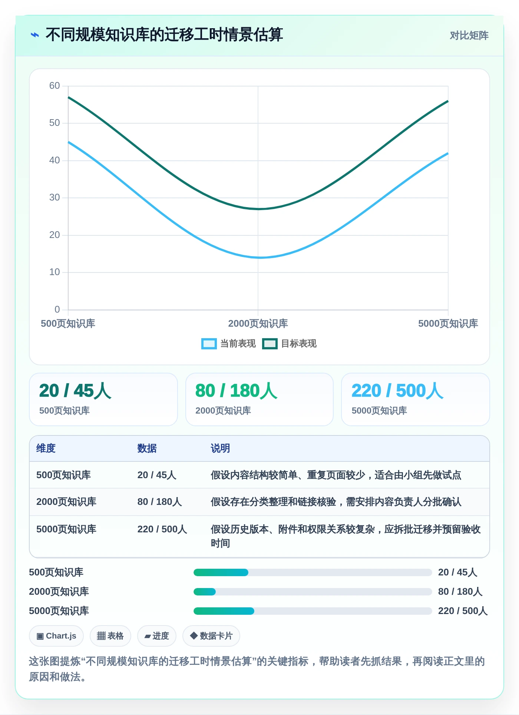Click the 进度 tag chip
The image size is (519, 715).
[x=157, y=636]
